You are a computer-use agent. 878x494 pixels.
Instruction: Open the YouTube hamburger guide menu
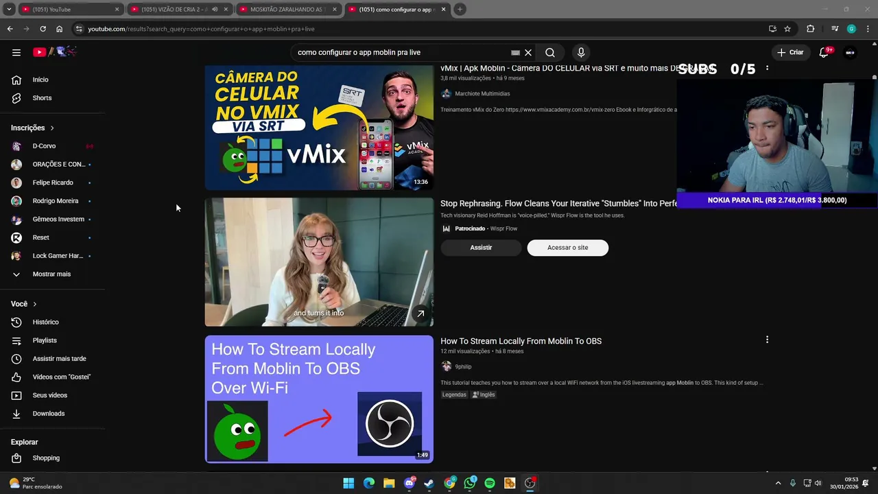click(16, 52)
